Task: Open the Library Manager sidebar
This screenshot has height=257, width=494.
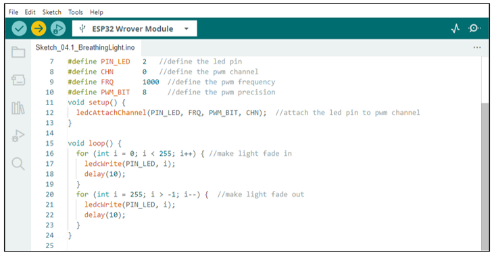Action: [x=18, y=108]
